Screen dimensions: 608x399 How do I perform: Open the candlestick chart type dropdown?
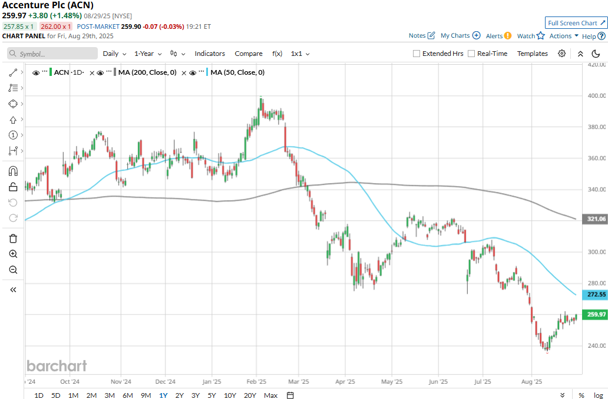177,54
